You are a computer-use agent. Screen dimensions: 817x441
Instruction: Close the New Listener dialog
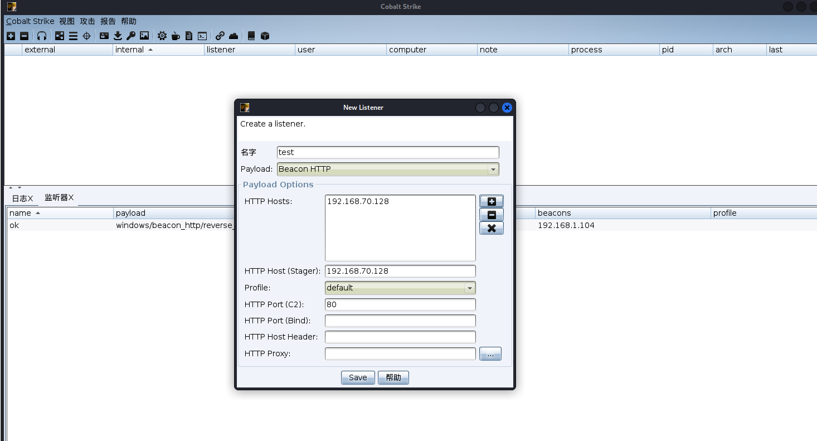coord(507,108)
